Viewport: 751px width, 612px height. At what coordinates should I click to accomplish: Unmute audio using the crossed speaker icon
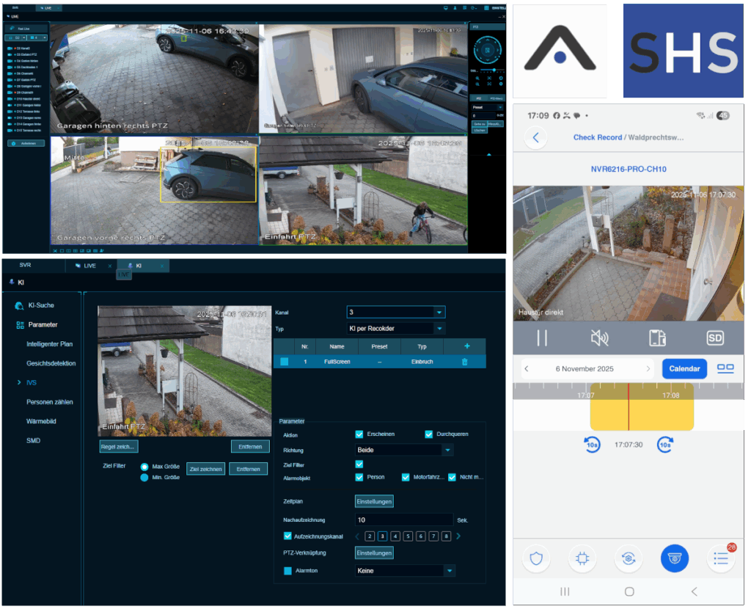click(600, 338)
